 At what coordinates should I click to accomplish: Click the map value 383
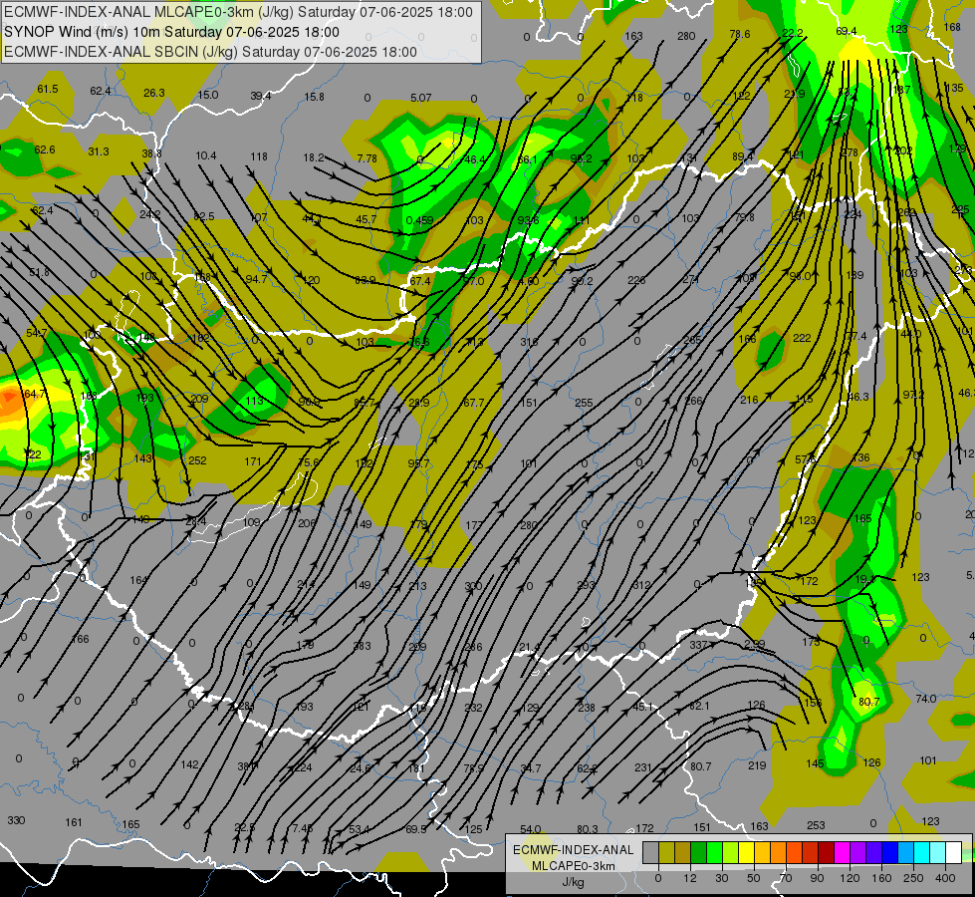[362, 646]
